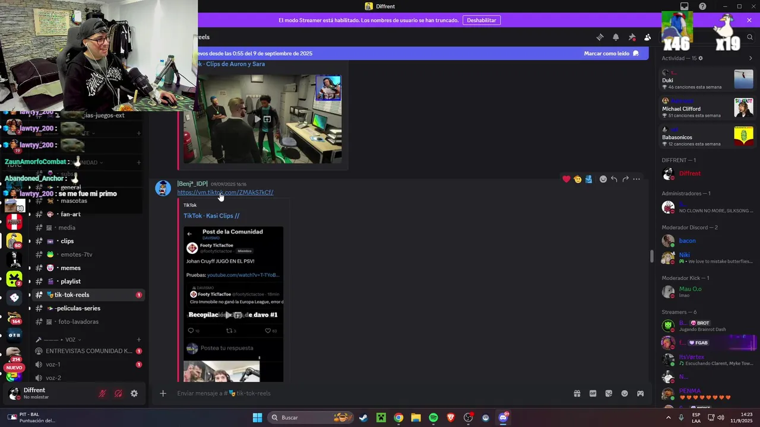The image size is (760, 427).
Task: Select streamer ItsVørtex in list
Action: tap(708, 359)
